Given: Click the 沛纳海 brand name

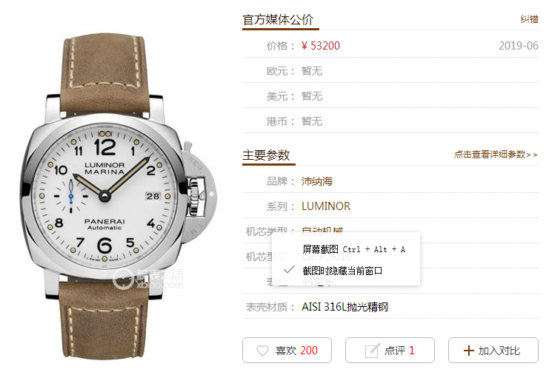Looking at the screenshot, I should [x=317, y=181].
